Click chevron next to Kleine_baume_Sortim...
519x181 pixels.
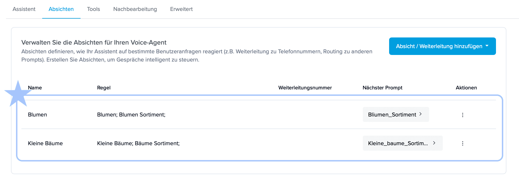point(434,143)
